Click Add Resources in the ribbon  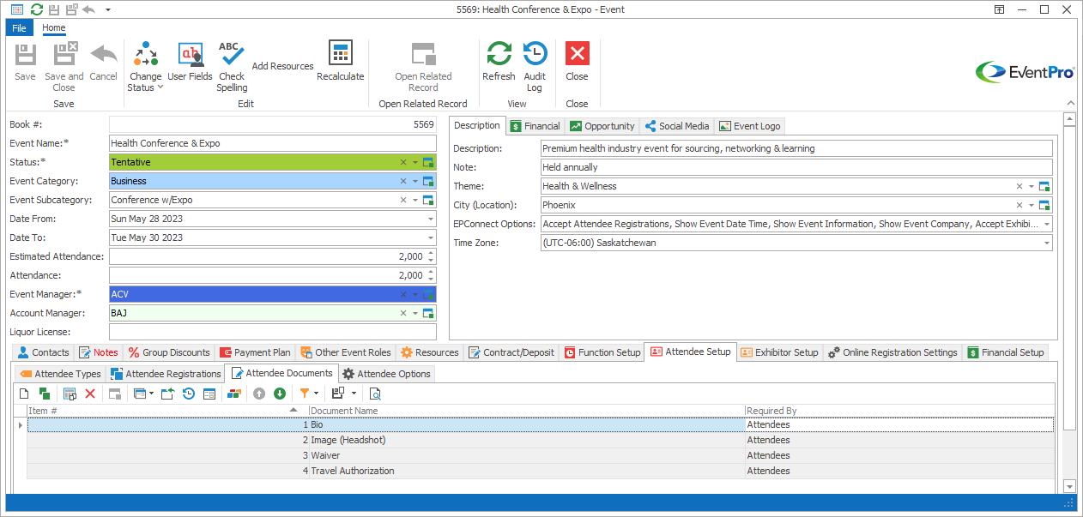point(282,66)
